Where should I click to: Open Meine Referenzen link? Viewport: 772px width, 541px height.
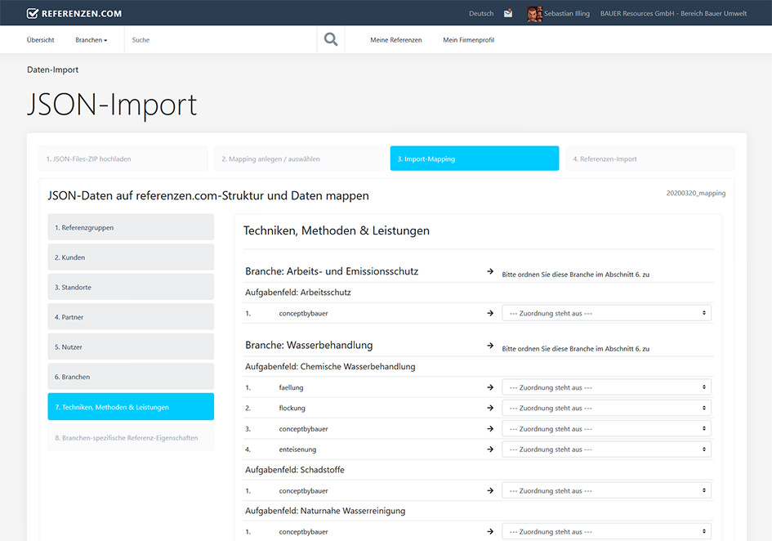coord(395,40)
